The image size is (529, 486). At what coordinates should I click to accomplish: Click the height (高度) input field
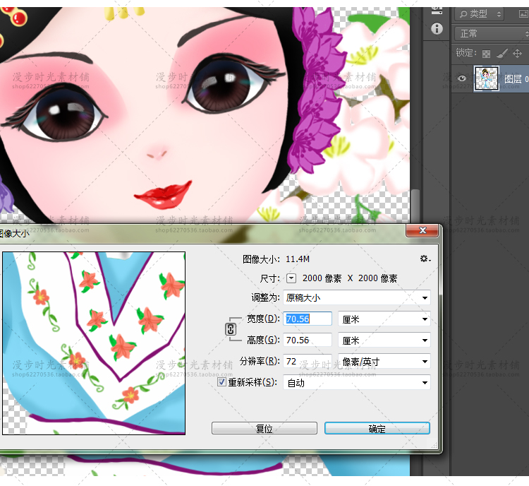308,340
